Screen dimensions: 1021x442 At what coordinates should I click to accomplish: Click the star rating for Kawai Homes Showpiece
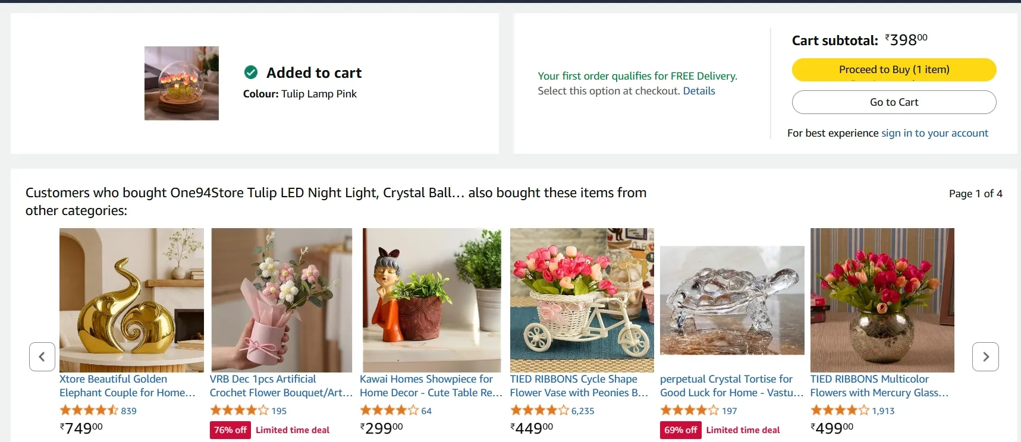coord(389,411)
